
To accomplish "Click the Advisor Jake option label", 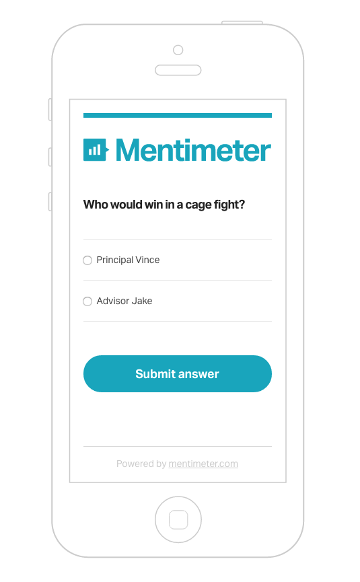I will 124,301.
